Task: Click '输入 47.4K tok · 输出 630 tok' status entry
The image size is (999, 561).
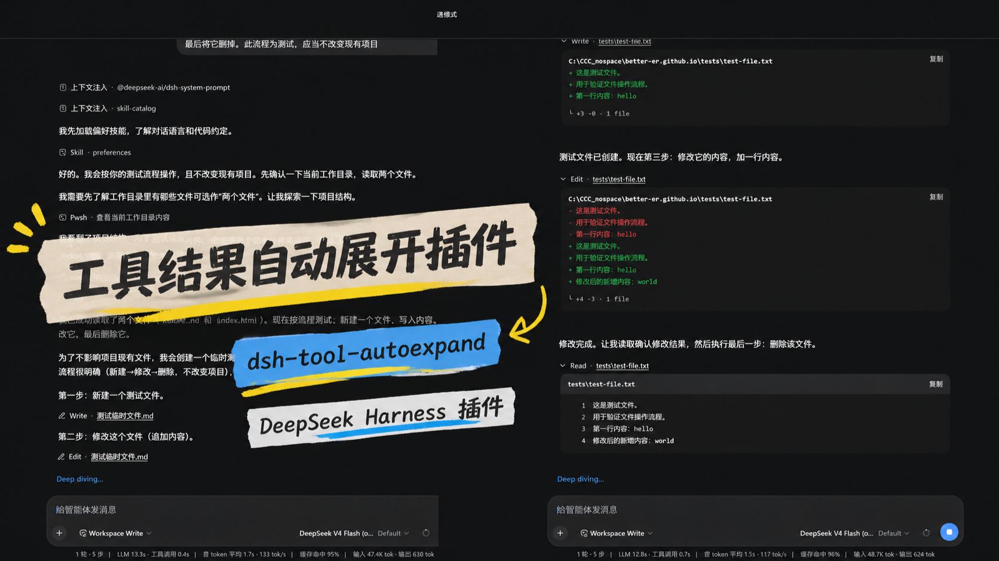Action: [394, 554]
